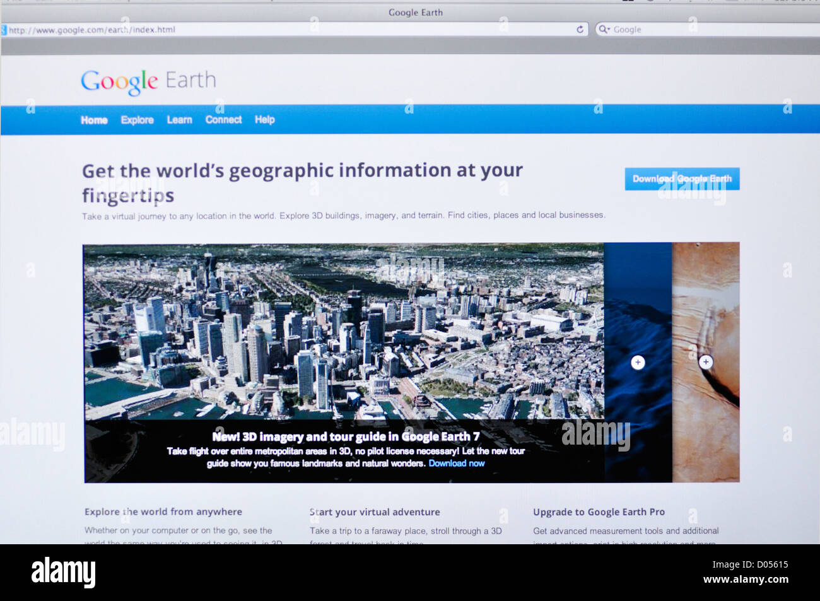Viewport: 820px width, 601px height.
Task: Open the Learn navigation tab
Action: tap(179, 120)
